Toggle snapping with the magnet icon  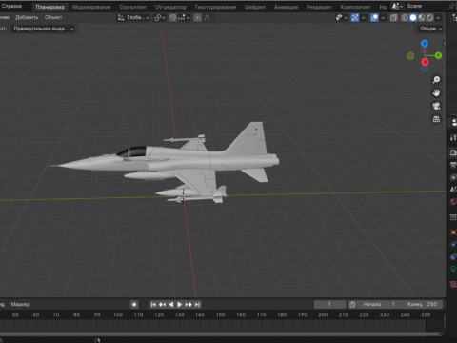click(x=172, y=18)
